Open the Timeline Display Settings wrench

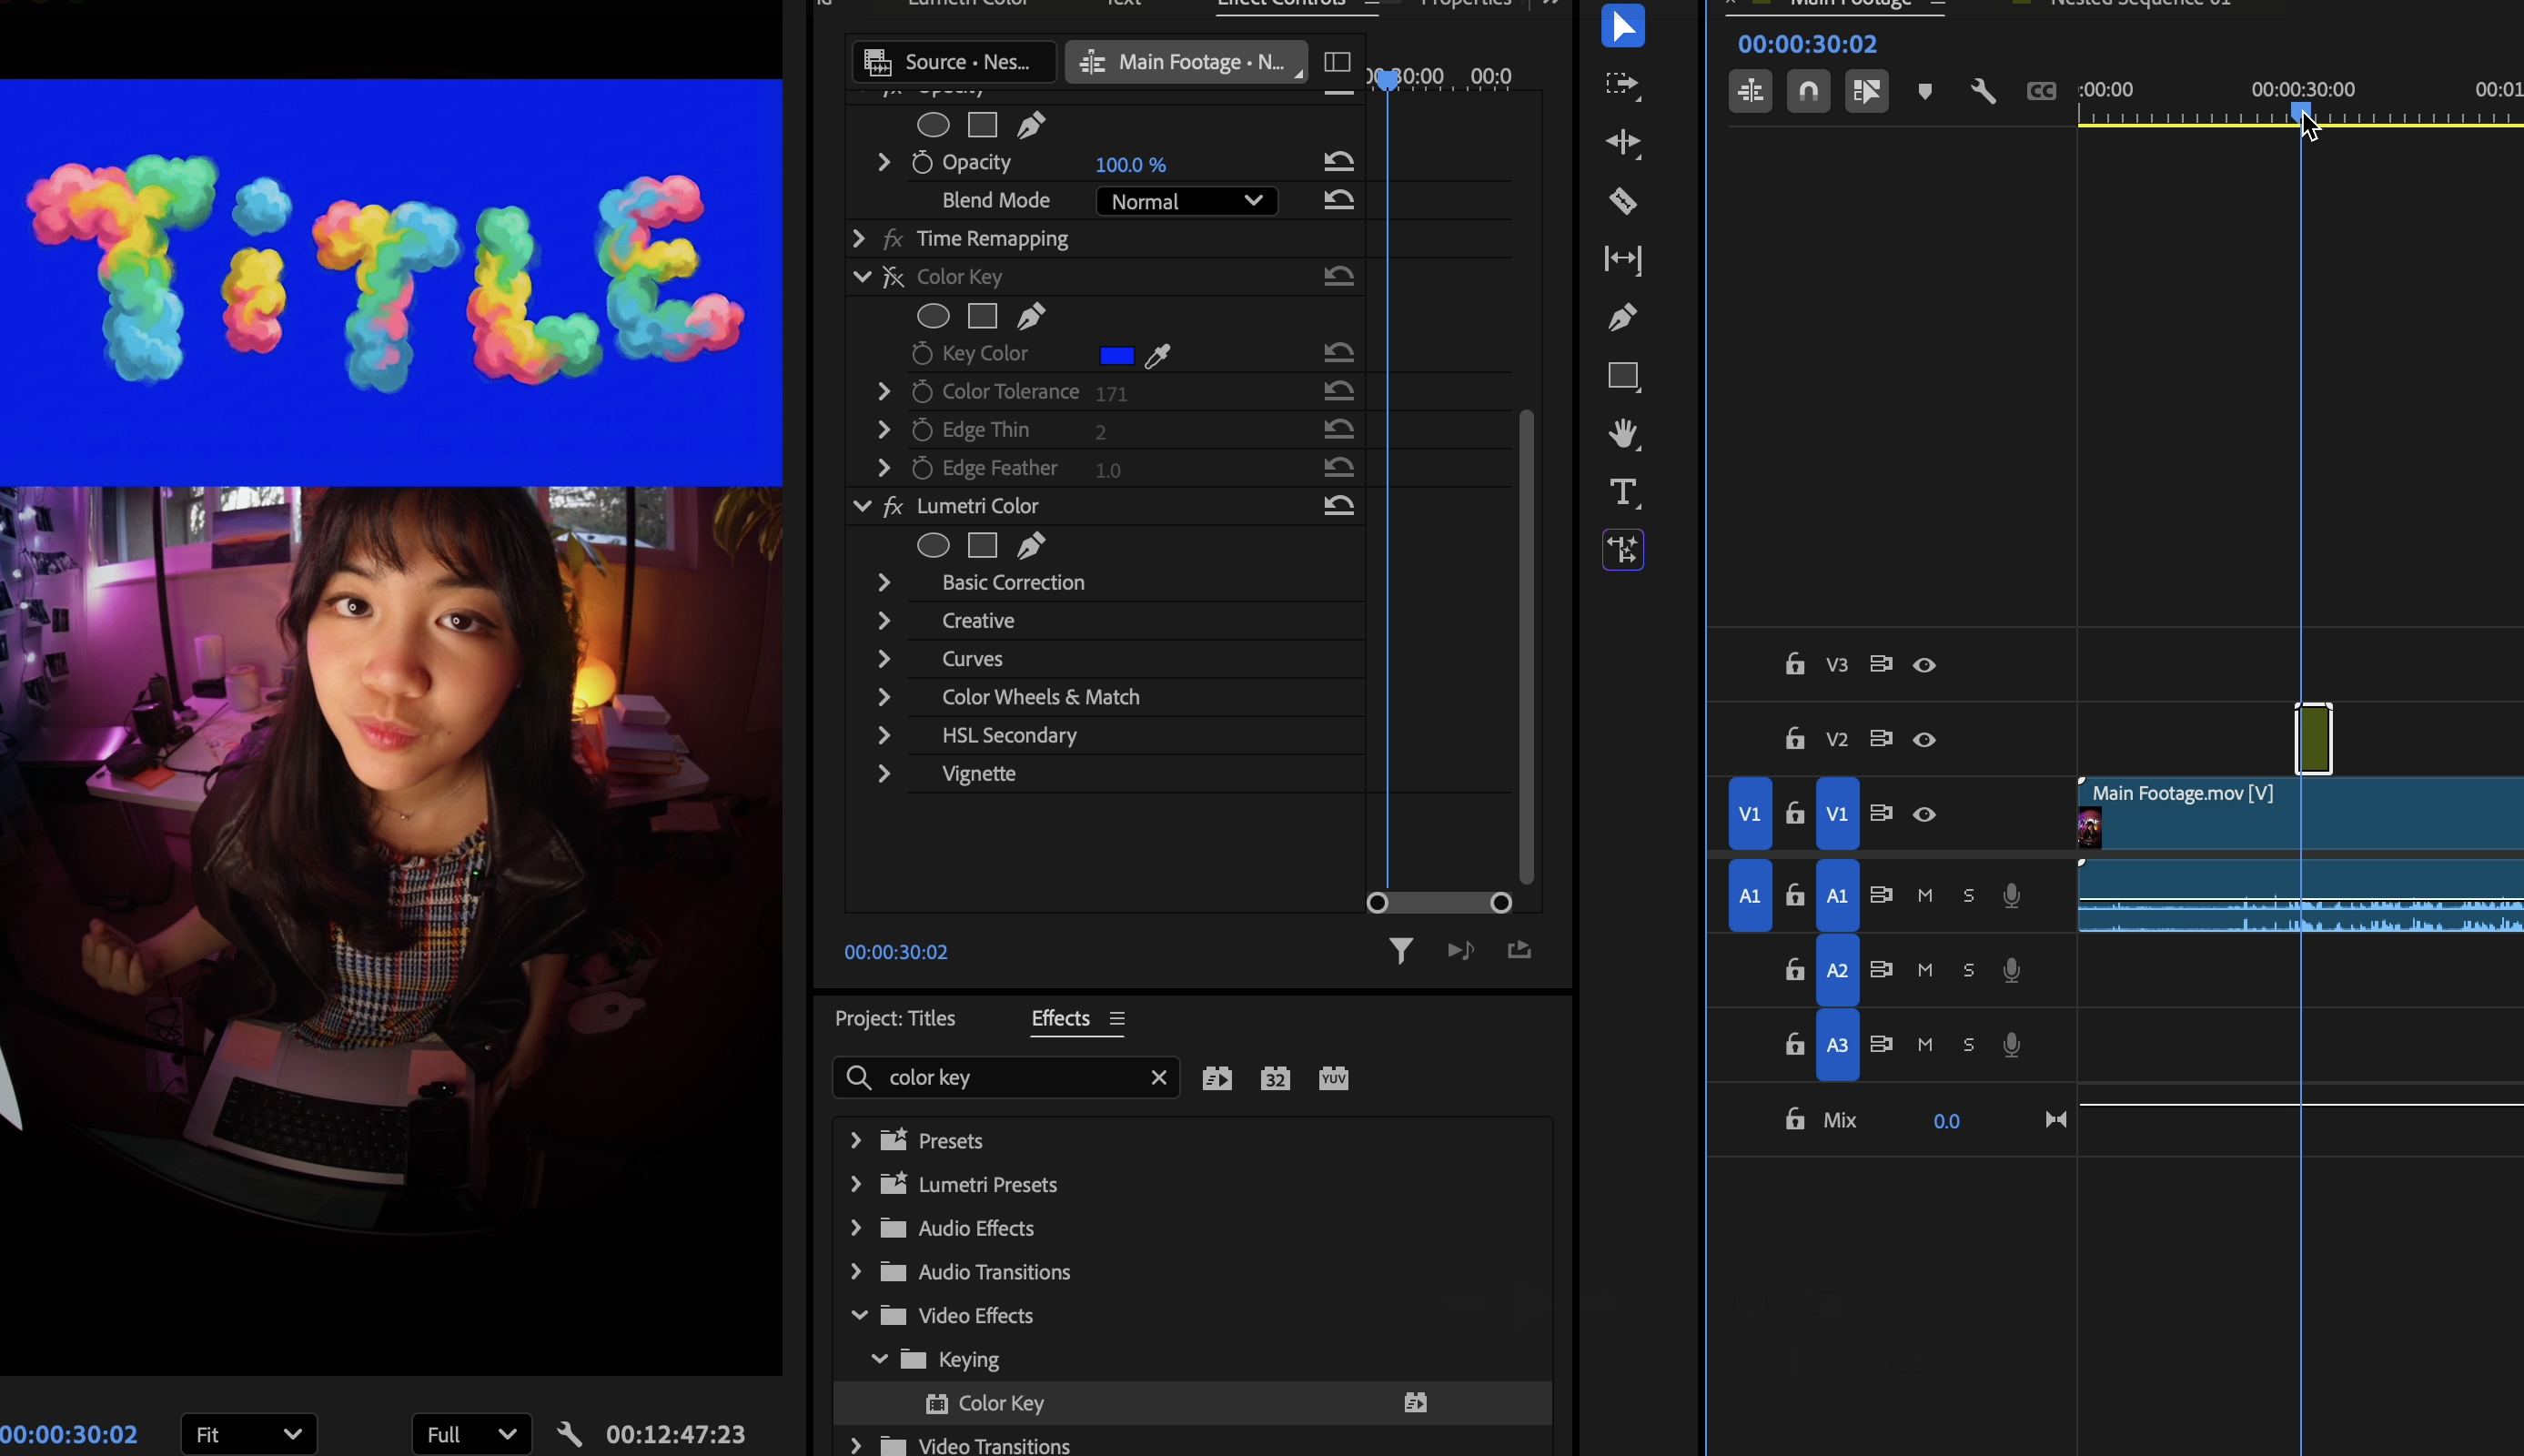tap(1984, 90)
